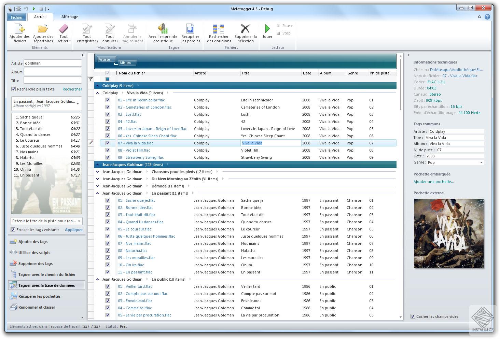This screenshot has height=339, width=500.
Task: Toggle Cacher les champs vides checkbox
Action: pyautogui.click(x=413, y=316)
